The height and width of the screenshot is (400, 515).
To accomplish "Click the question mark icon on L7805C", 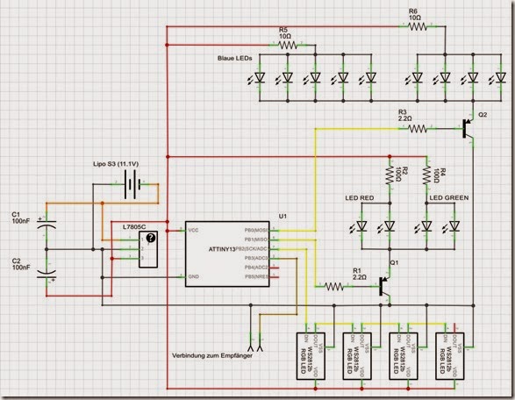I will pyautogui.click(x=151, y=238).
